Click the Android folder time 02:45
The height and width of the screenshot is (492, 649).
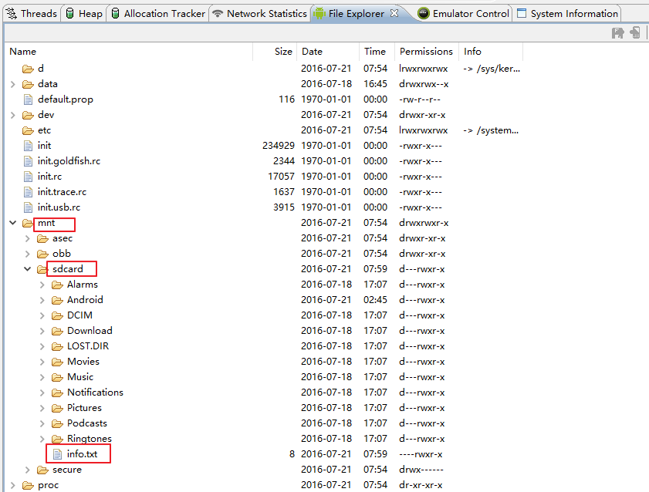[375, 300]
